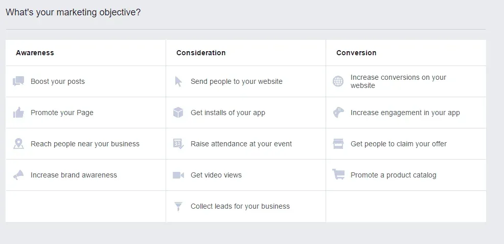This screenshot has height=244, width=504.
Task: Click the Conversion column header
Action: click(x=356, y=53)
